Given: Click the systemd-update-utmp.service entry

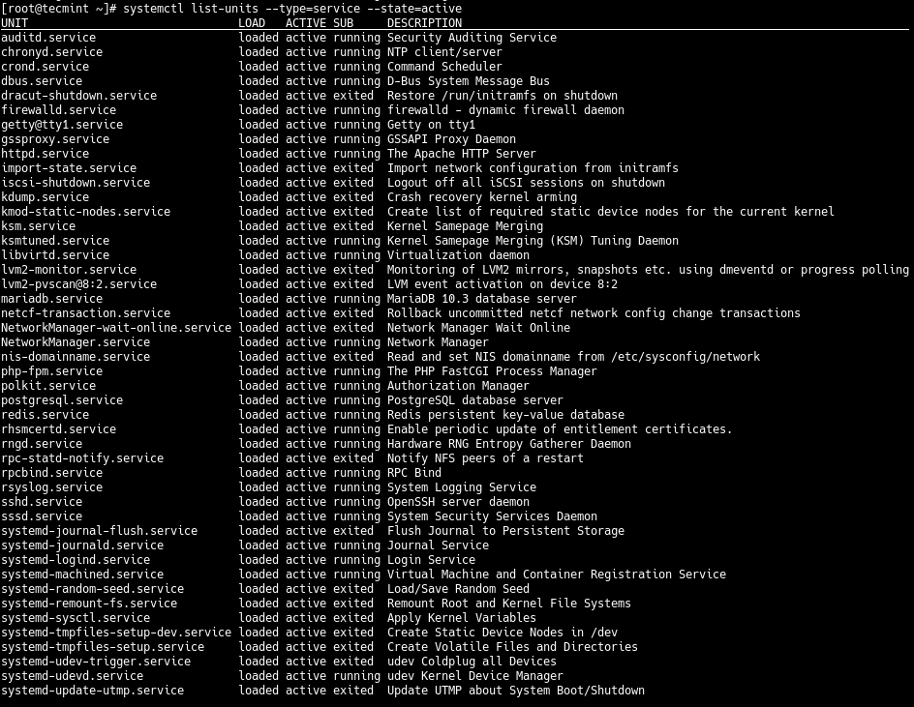Looking at the screenshot, I should (x=92, y=691).
